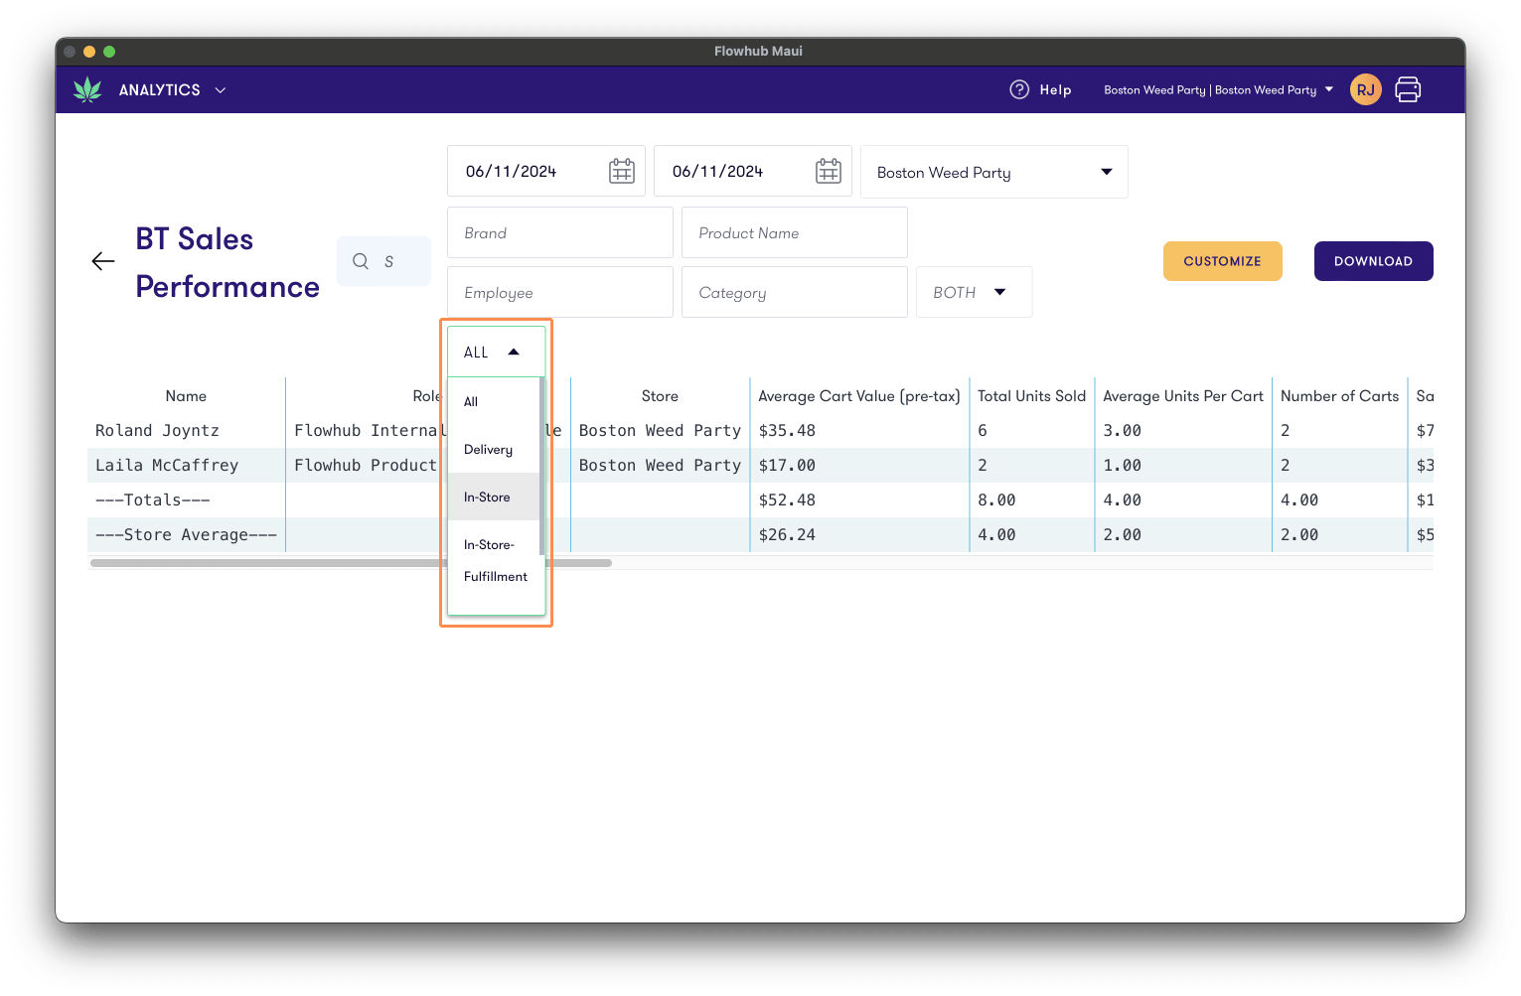
Task: Open the Help icon
Action: [x=1020, y=89]
